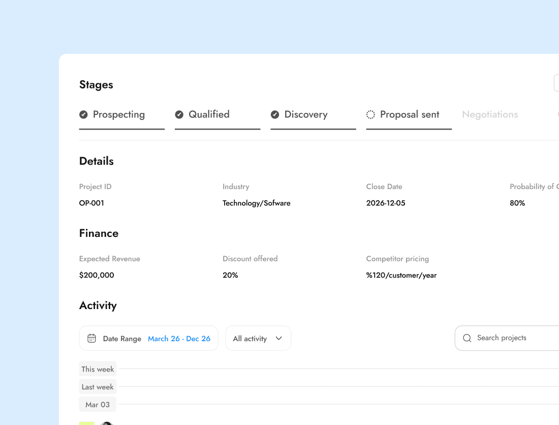
Task: Click the 20% discount offered value
Action: (230, 275)
